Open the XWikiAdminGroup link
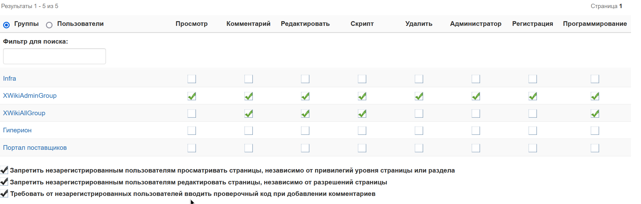The width and height of the screenshot is (641, 204). (x=30, y=96)
